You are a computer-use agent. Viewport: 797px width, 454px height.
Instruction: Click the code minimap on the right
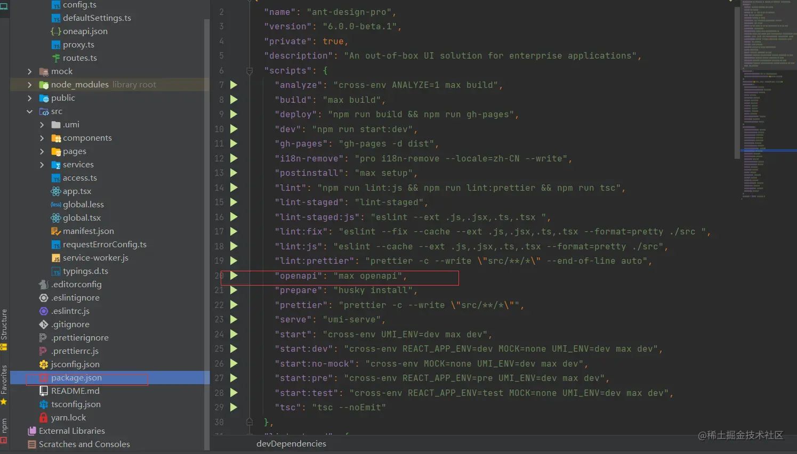point(768,101)
